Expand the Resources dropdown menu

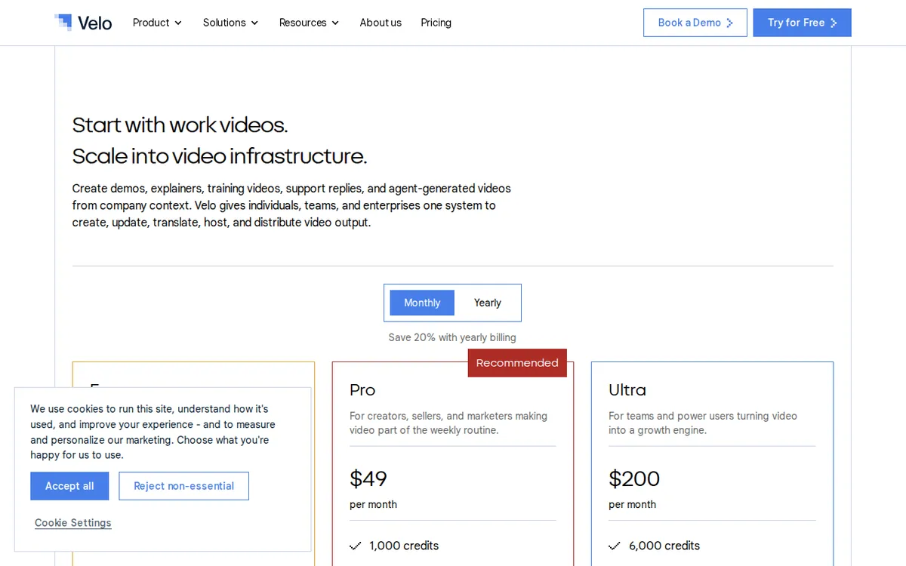click(309, 23)
